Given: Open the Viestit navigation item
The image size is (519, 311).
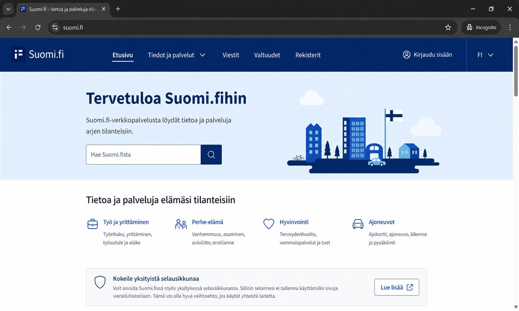Looking at the screenshot, I should (231, 55).
